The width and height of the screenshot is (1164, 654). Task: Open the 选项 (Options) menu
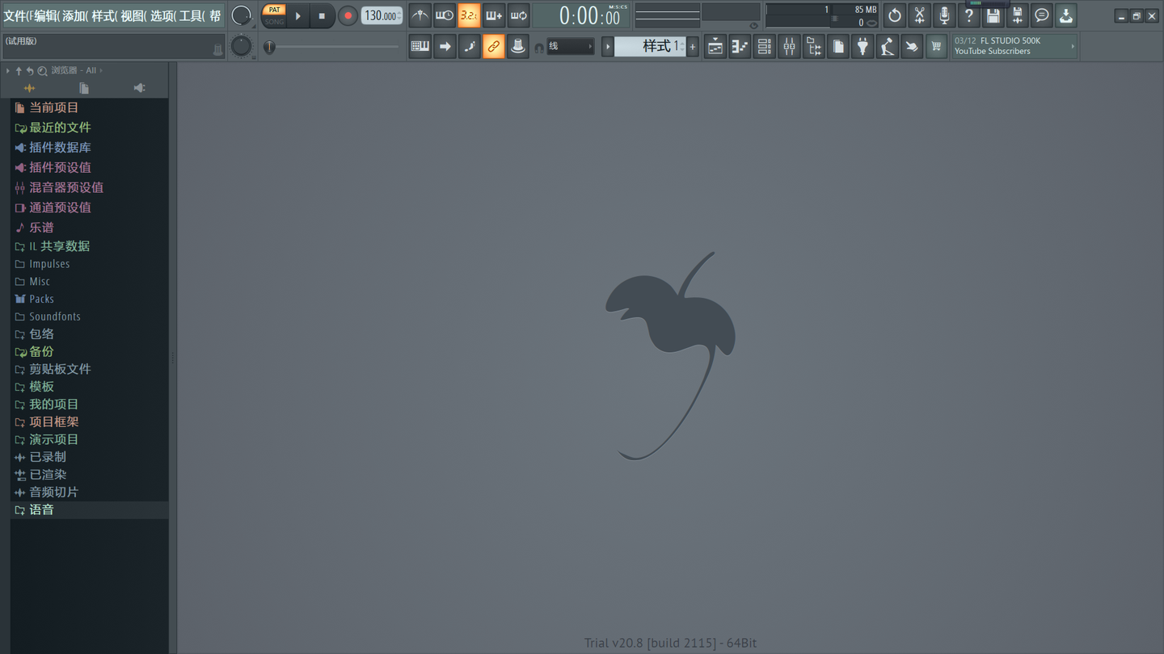163,15
